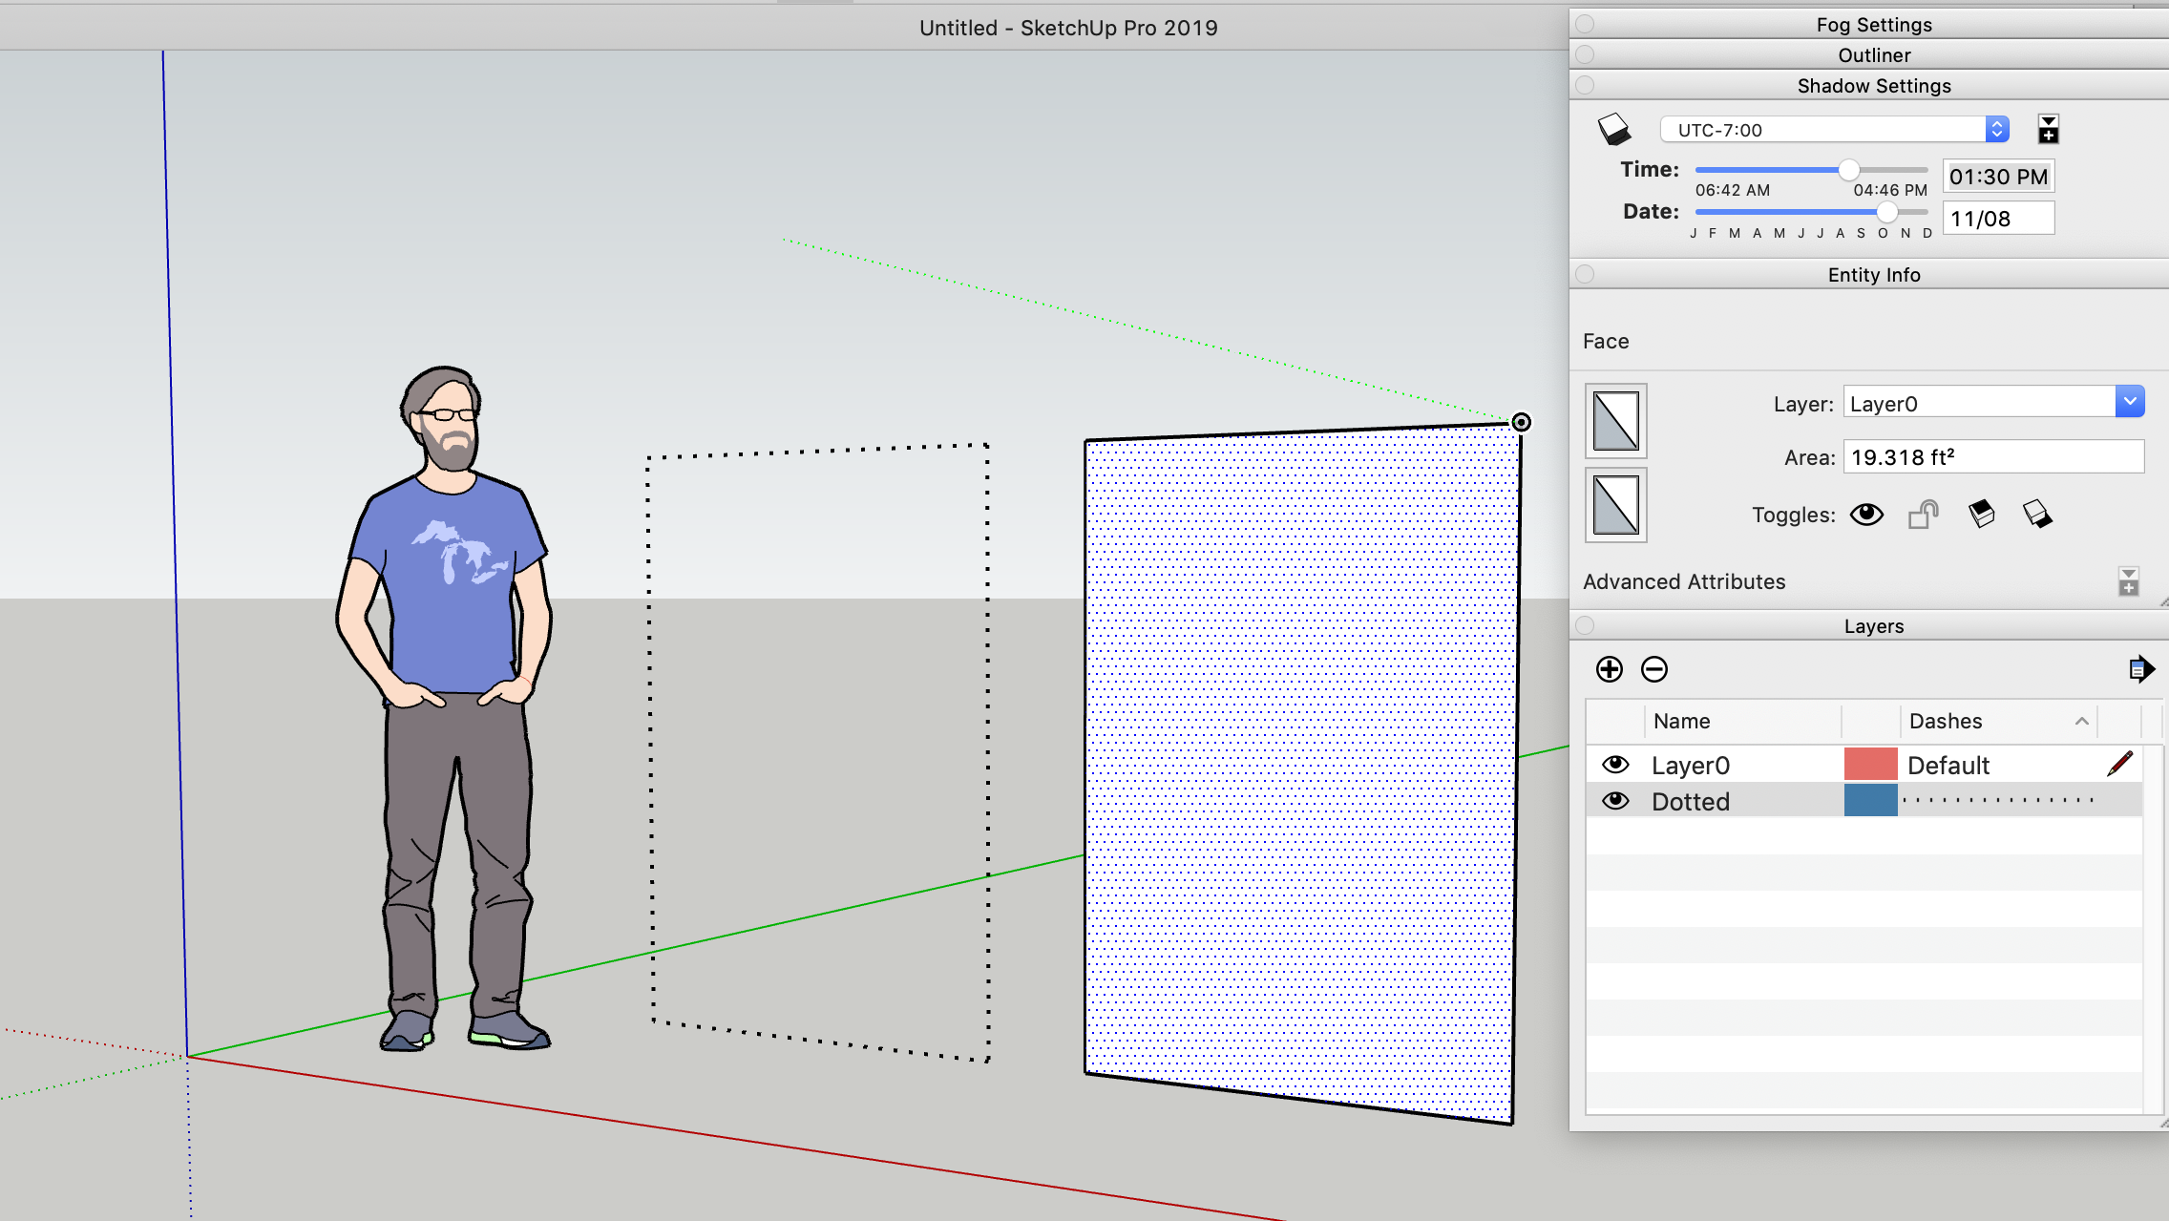Open the Fog Settings panel
The height and width of the screenshot is (1221, 2169).
pos(1872,24)
